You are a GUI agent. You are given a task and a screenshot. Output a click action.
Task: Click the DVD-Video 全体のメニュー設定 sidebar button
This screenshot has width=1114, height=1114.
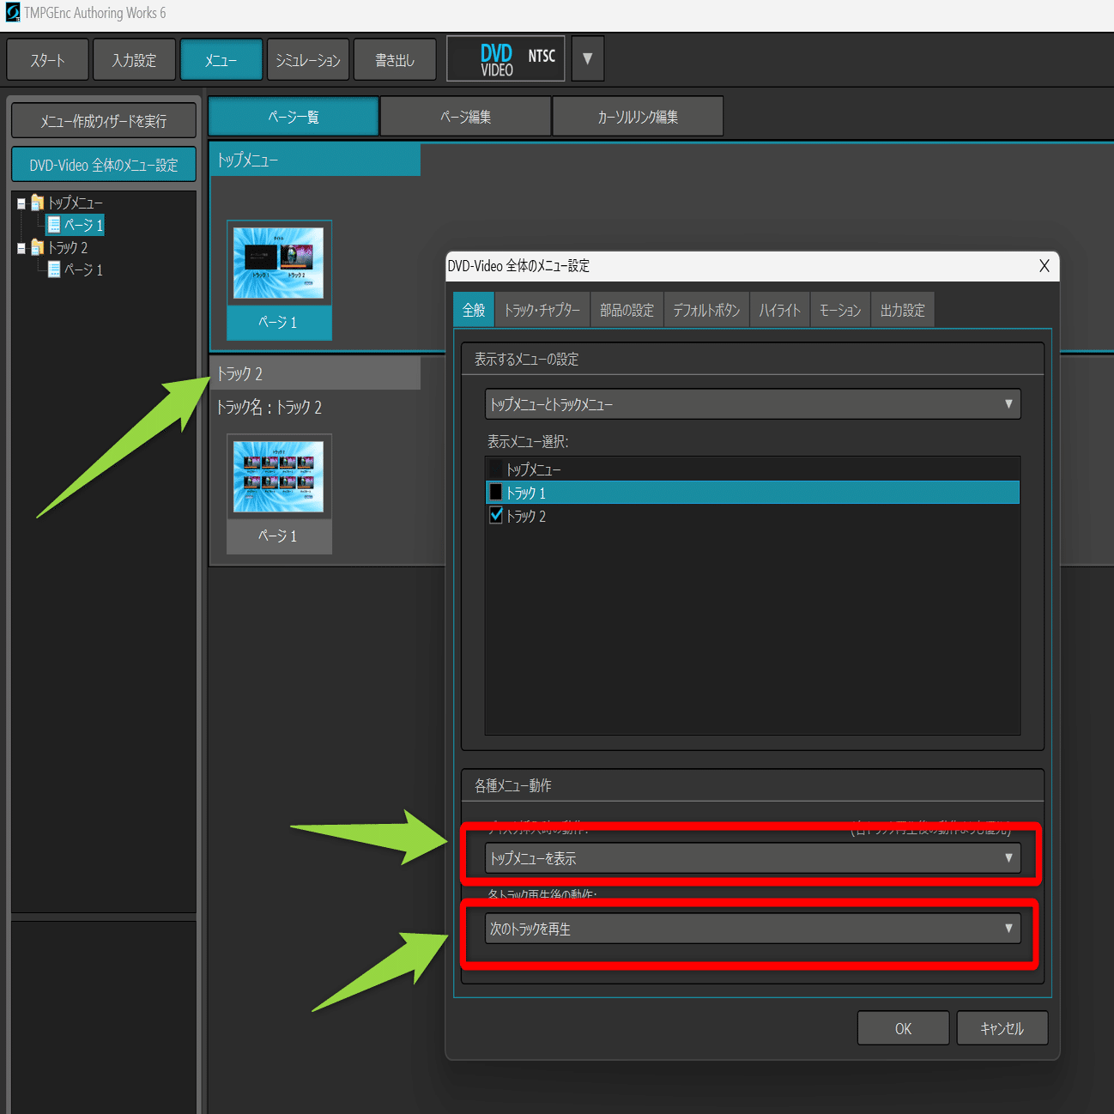[x=104, y=165]
